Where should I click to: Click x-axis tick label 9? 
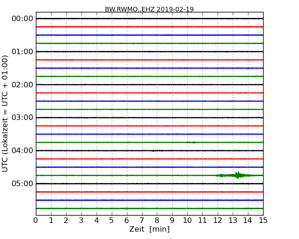pyautogui.click(x=172, y=220)
